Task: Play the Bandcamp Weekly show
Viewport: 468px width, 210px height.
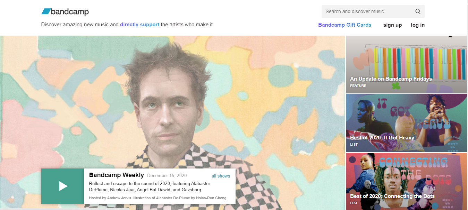Action: coord(62,186)
